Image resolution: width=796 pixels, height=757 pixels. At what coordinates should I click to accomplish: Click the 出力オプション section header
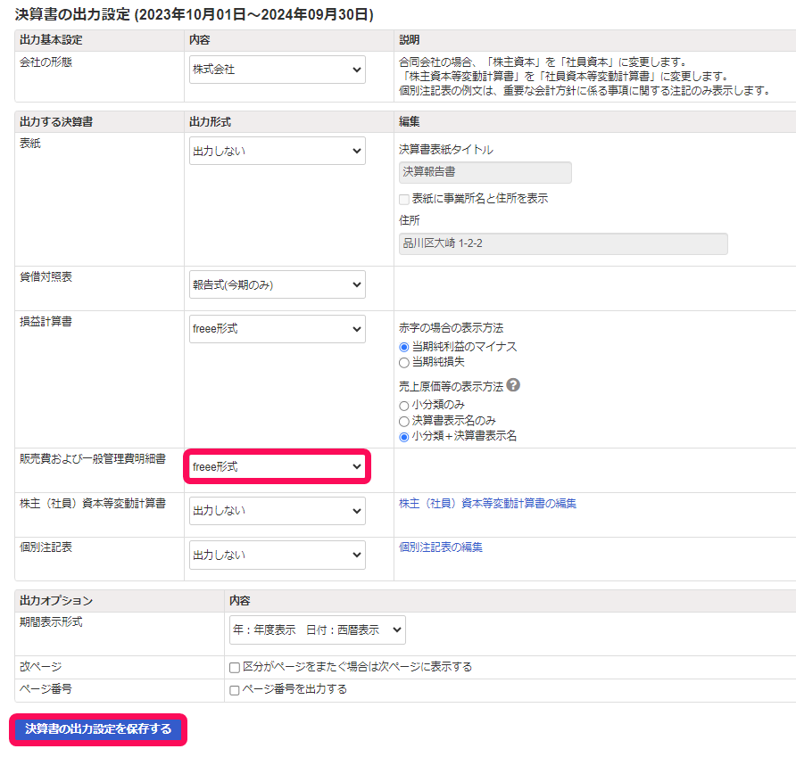click(56, 601)
